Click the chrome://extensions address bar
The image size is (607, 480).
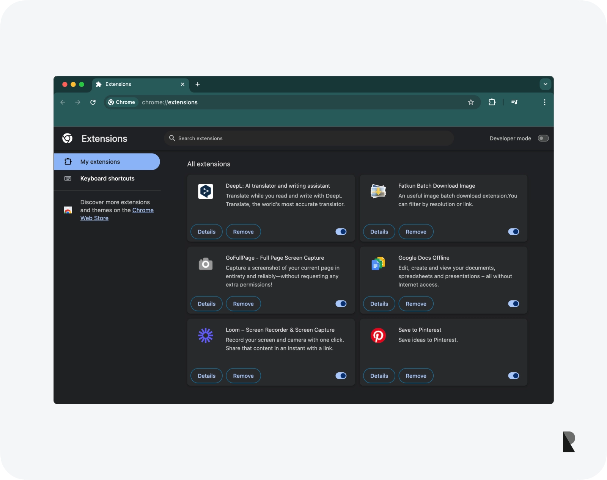pyautogui.click(x=292, y=102)
